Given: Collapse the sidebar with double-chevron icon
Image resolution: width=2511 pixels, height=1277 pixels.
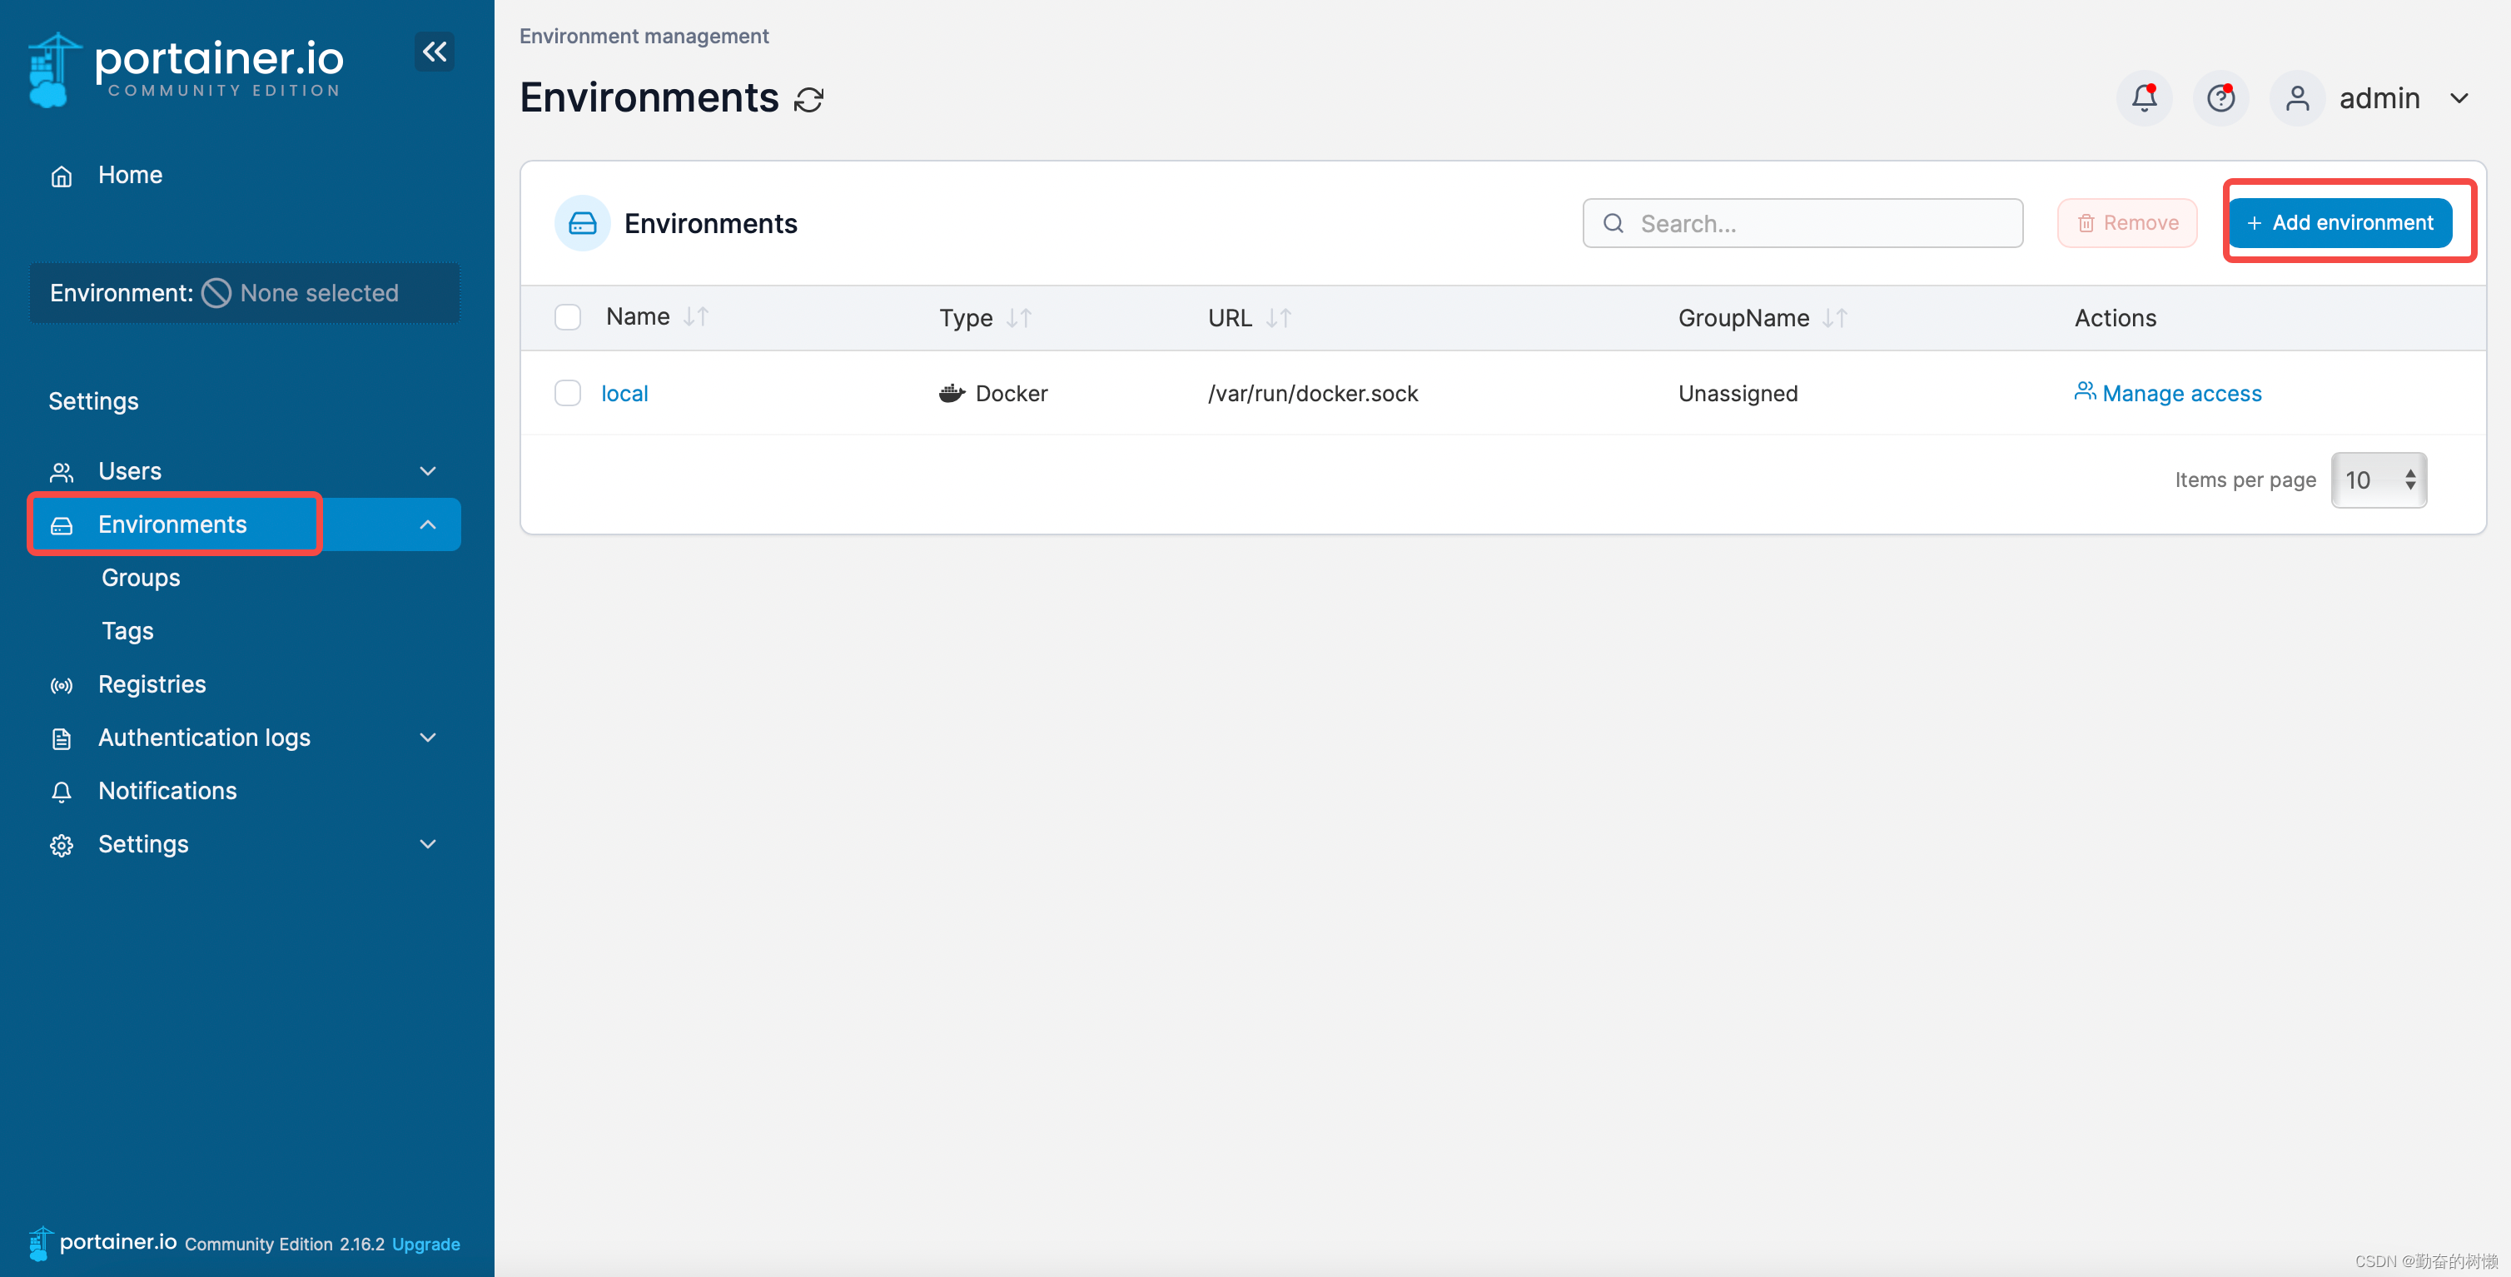Looking at the screenshot, I should [x=435, y=52].
